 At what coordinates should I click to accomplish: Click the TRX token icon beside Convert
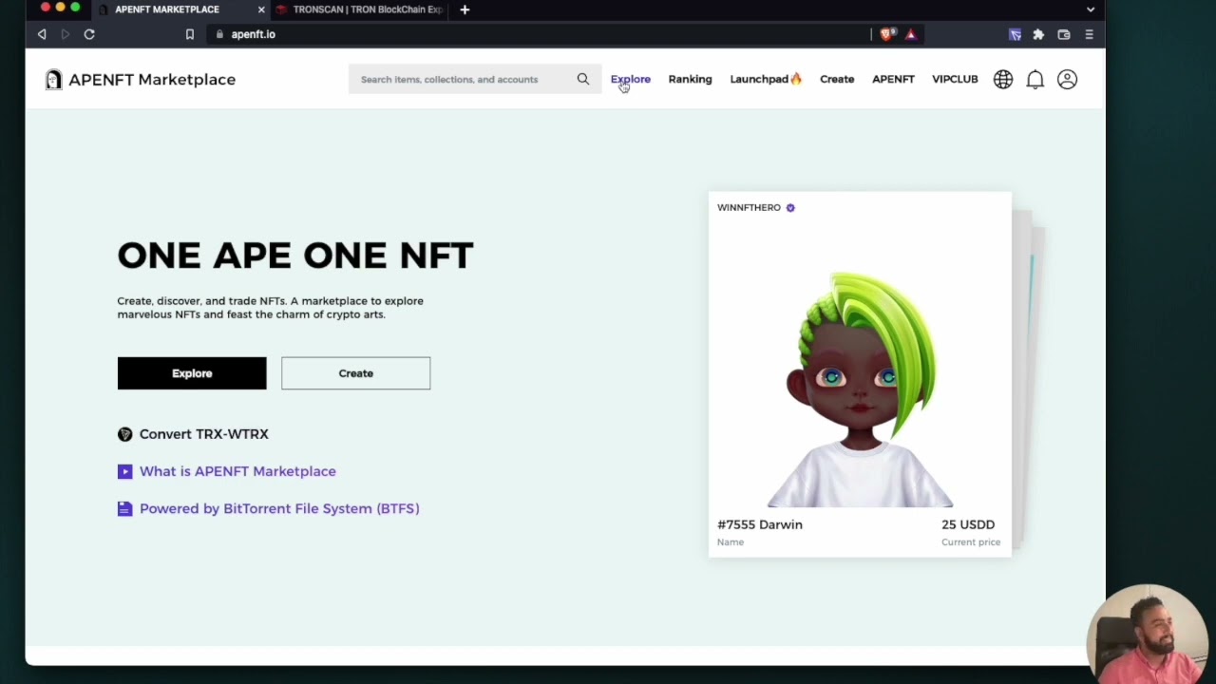[124, 434]
